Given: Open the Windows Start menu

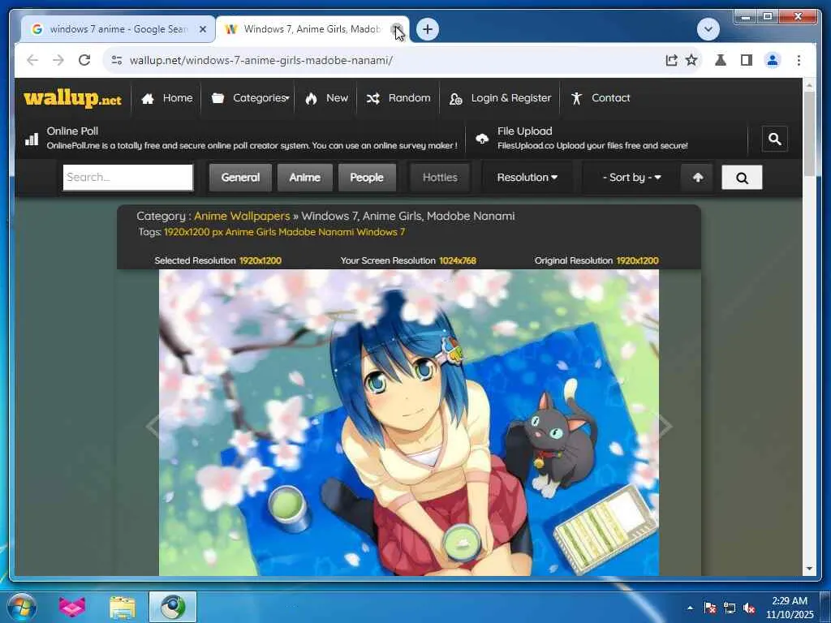Looking at the screenshot, I should (x=22, y=607).
